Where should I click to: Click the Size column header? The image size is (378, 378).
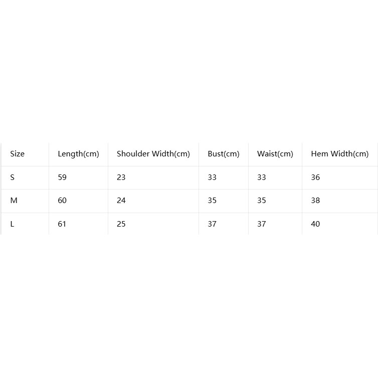pyautogui.click(x=17, y=154)
